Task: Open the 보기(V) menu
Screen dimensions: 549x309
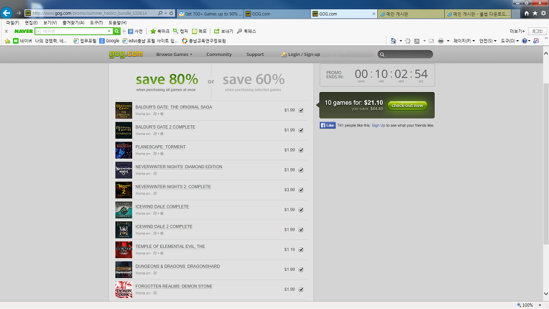Action: 50,22
